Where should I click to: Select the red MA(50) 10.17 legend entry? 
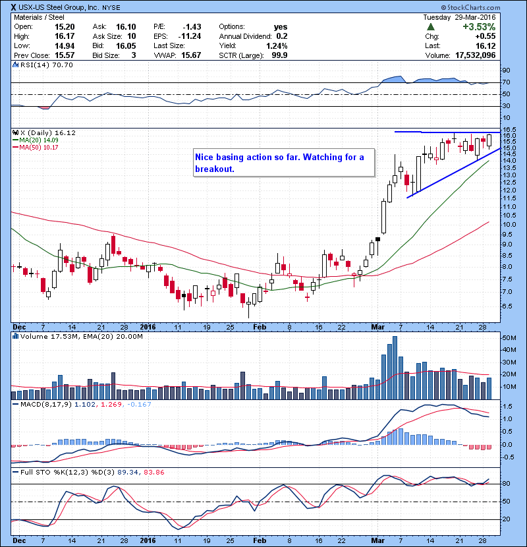35,148
